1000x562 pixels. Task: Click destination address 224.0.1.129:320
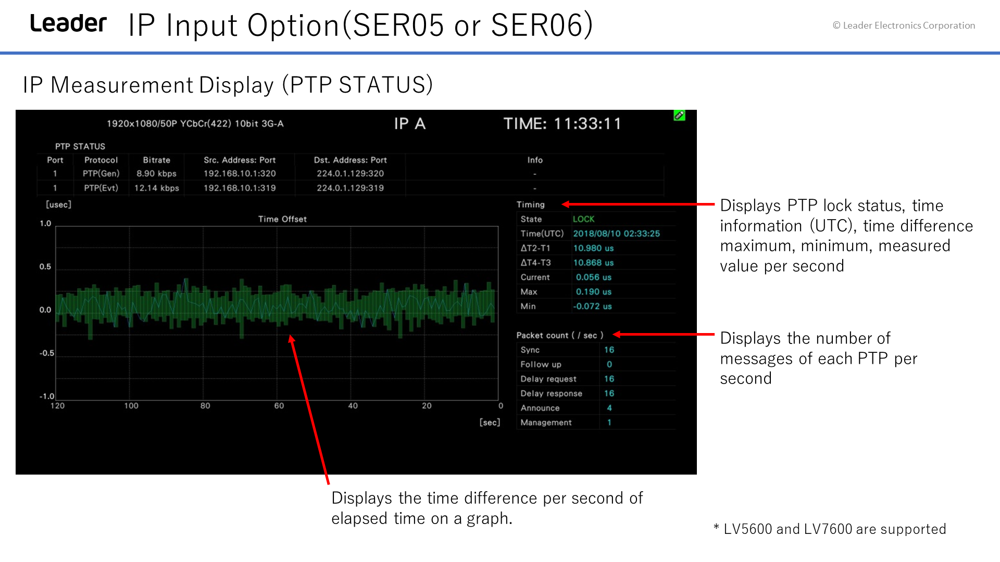pyautogui.click(x=351, y=174)
